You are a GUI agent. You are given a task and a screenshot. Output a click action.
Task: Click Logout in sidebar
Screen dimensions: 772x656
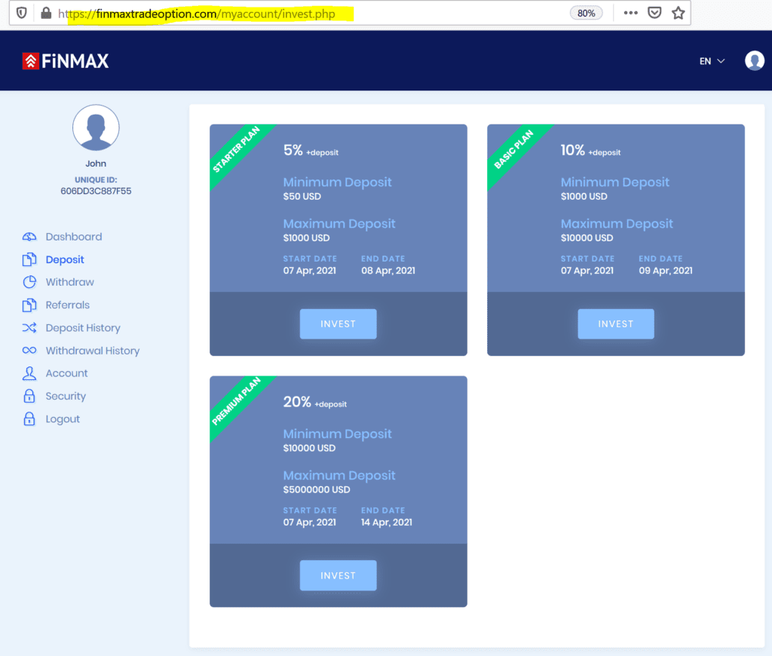(x=63, y=419)
